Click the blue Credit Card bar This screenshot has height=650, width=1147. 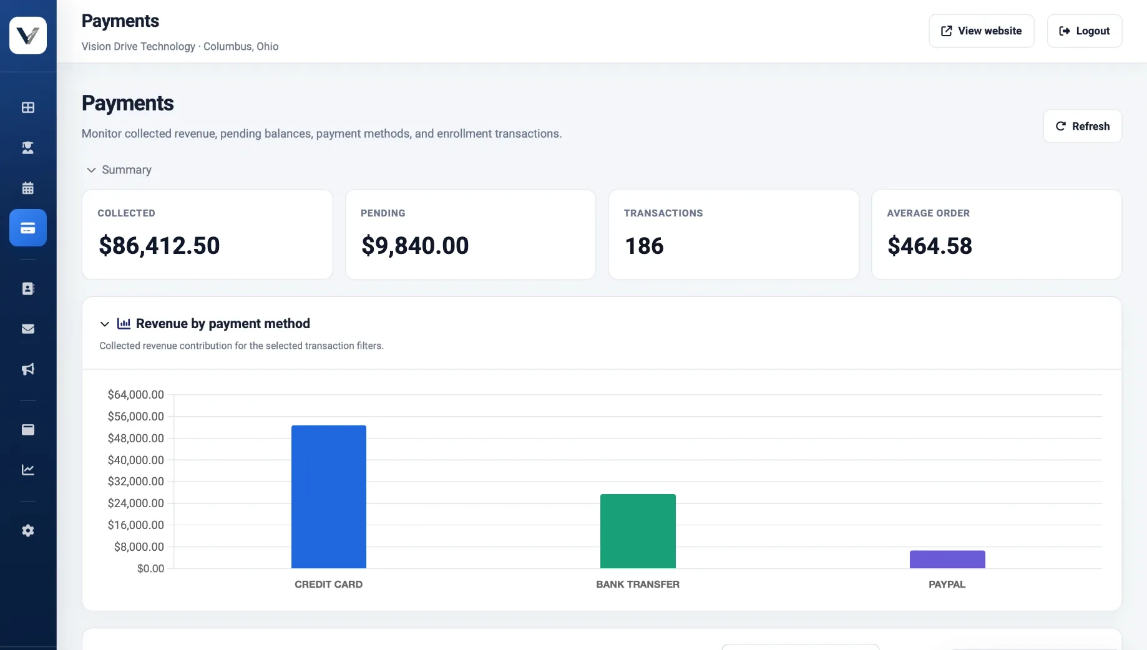tap(329, 497)
